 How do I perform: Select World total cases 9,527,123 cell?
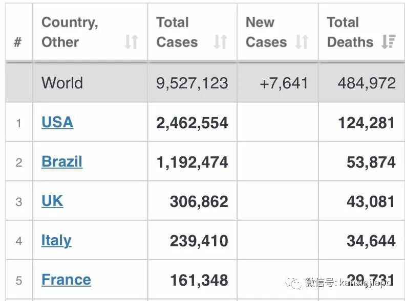(x=192, y=83)
